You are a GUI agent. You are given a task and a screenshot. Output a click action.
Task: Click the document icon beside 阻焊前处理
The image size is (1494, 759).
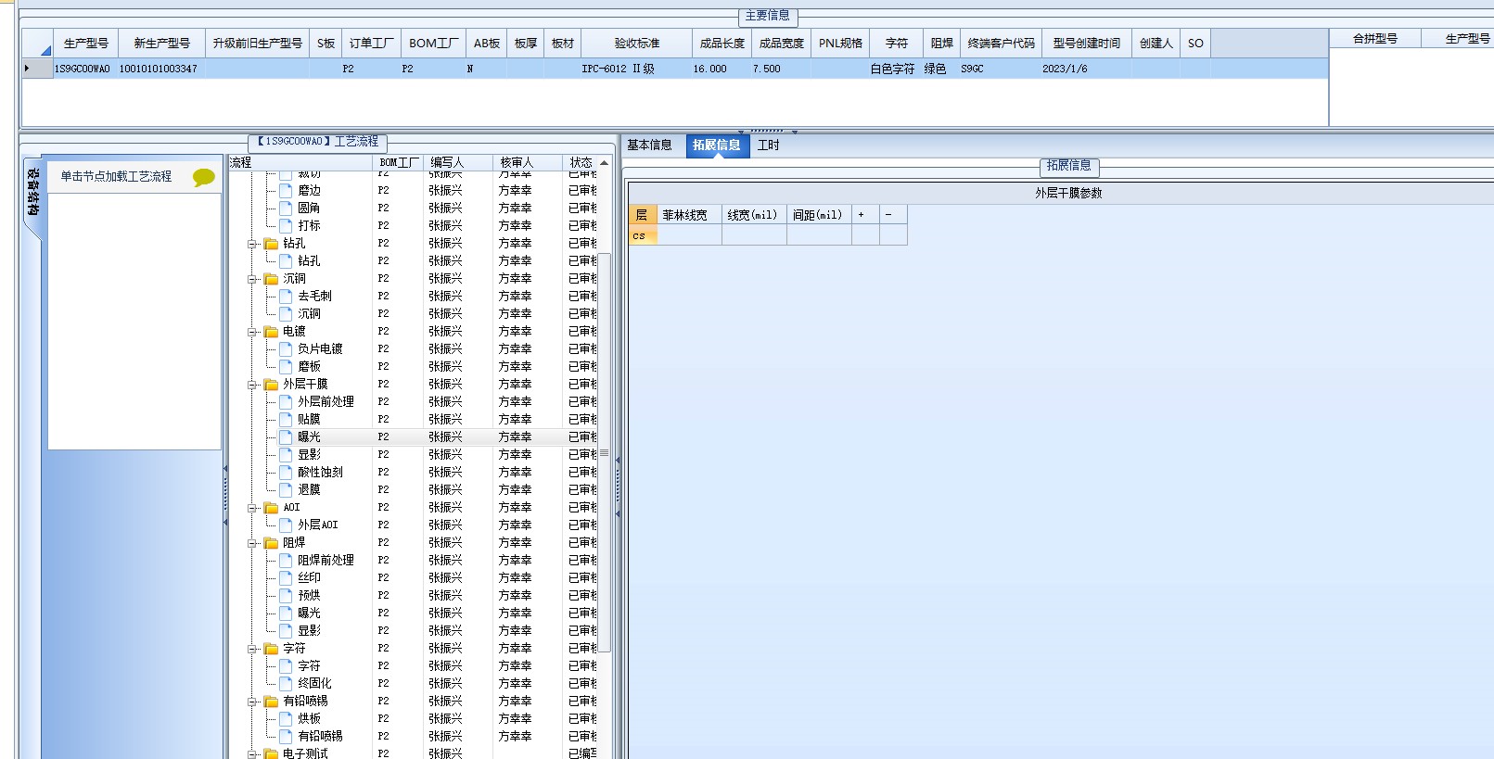287,560
